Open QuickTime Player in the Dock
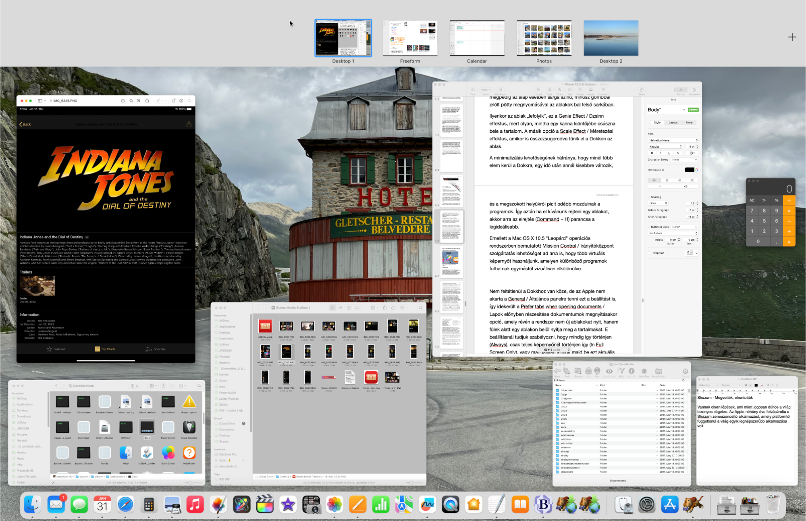This screenshot has height=521, width=806. tap(450, 504)
